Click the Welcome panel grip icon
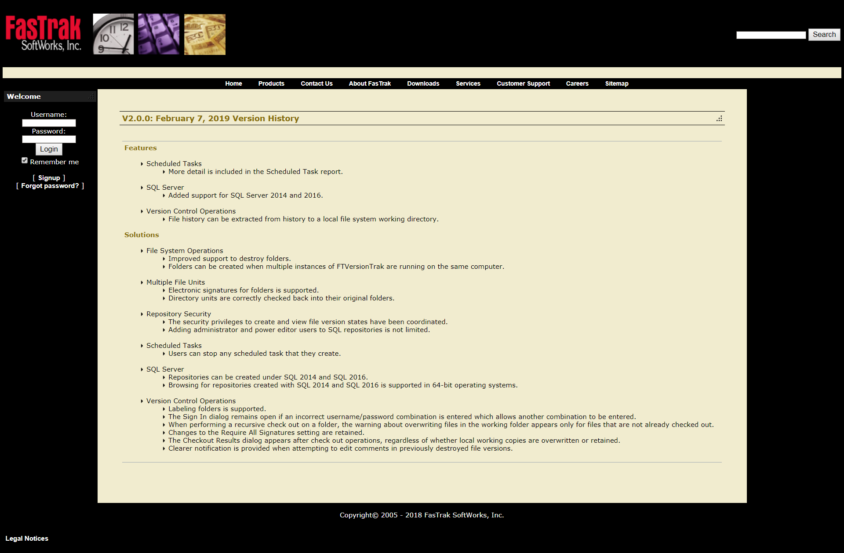The width and height of the screenshot is (844, 553). coord(91,97)
